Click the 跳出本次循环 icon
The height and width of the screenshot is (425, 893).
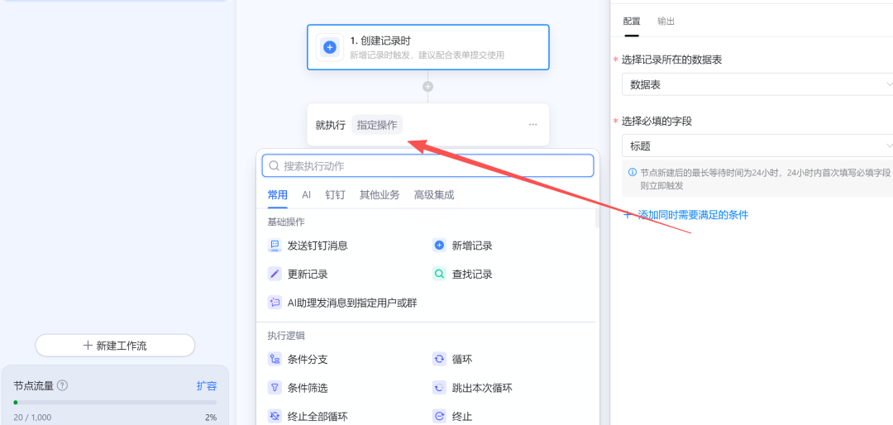coord(439,388)
